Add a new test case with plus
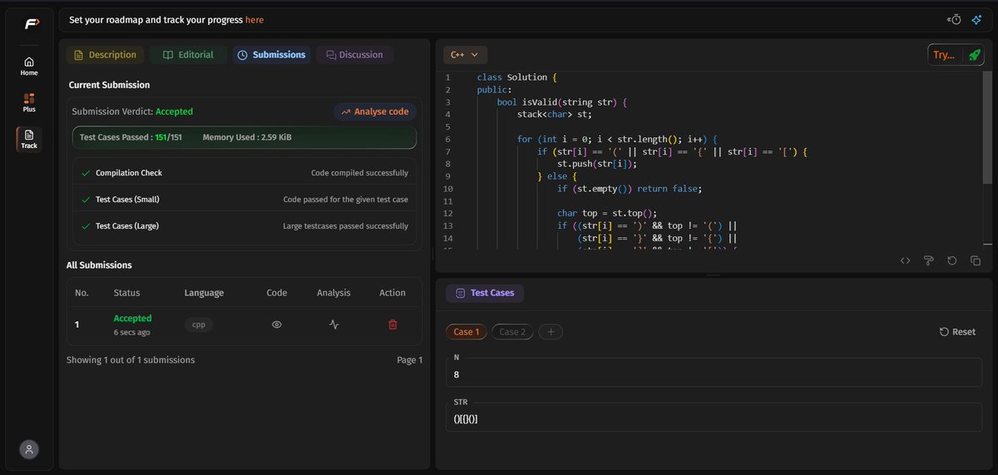The height and width of the screenshot is (475, 998). 551,332
